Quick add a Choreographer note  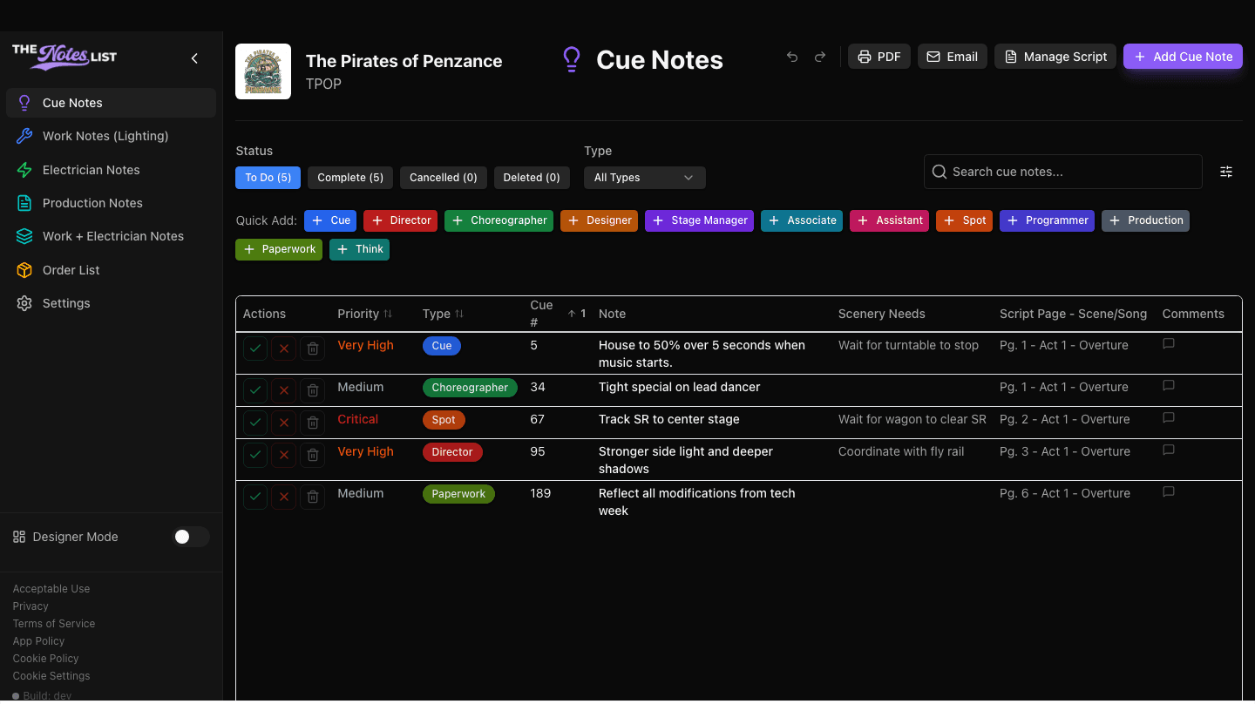tap(499, 220)
